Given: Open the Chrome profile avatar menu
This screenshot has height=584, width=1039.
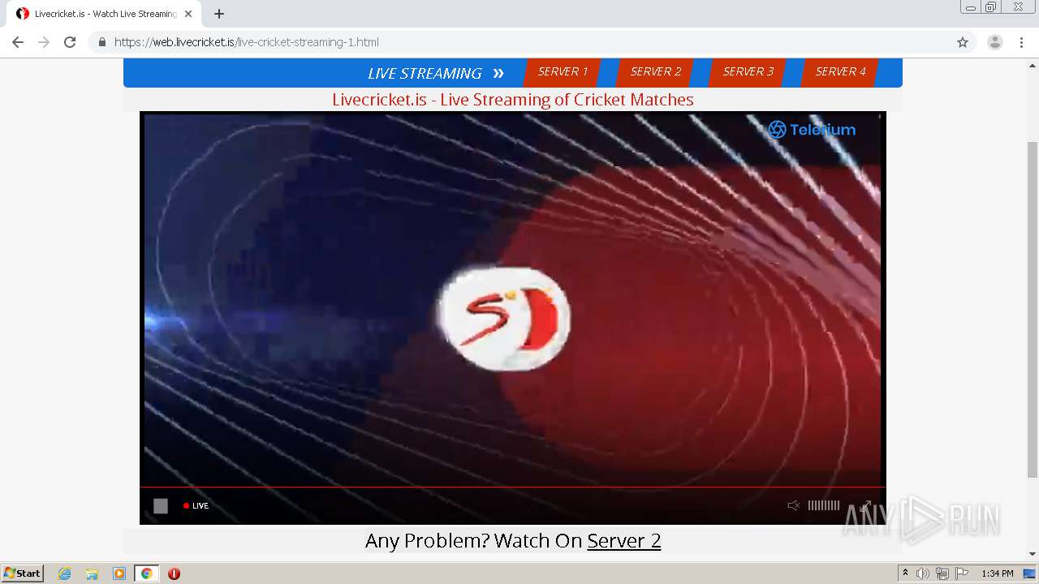Looking at the screenshot, I should tap(995, 42).
